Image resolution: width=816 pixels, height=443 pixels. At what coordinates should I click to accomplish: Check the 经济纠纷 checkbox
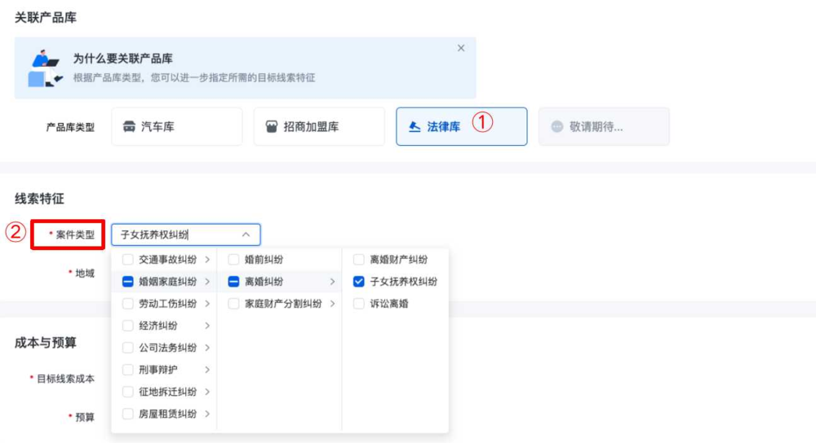click(x=127, y=326)
